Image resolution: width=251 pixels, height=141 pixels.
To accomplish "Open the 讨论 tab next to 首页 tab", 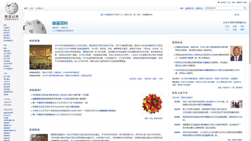I will pyautogui.click(x=31, y=8).
